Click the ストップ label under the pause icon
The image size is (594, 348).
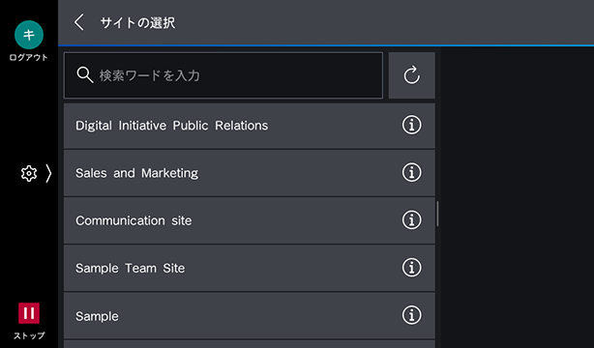pos(29,335)
